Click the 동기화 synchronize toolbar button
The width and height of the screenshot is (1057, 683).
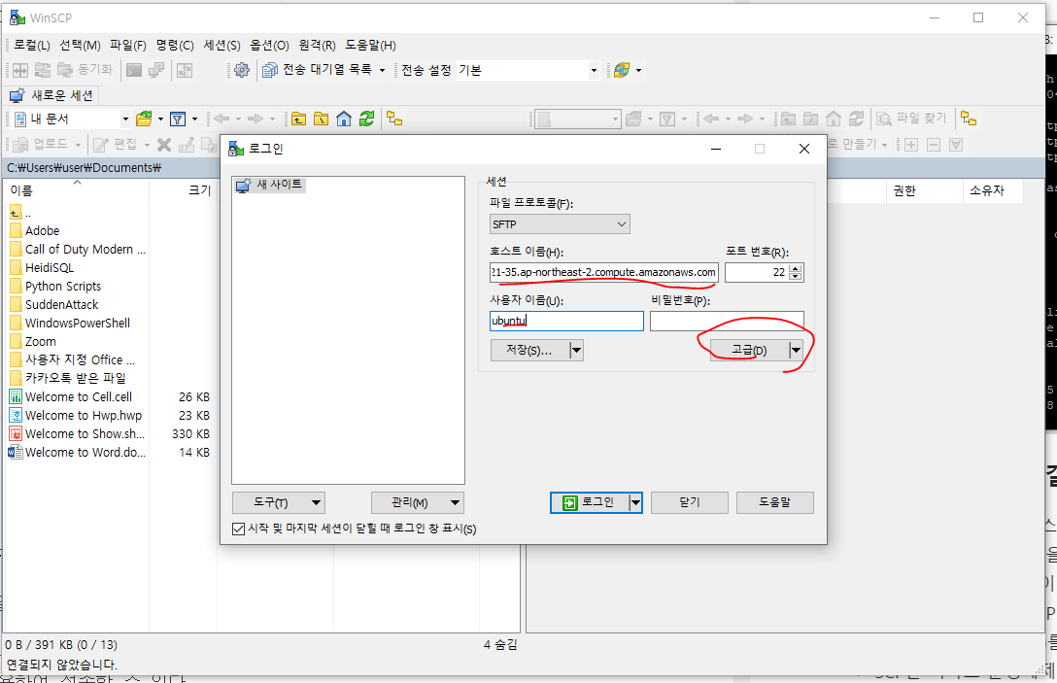(85, 70)
